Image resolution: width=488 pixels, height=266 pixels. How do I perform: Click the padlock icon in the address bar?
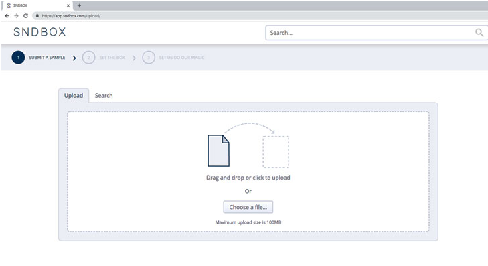[37, 16]
